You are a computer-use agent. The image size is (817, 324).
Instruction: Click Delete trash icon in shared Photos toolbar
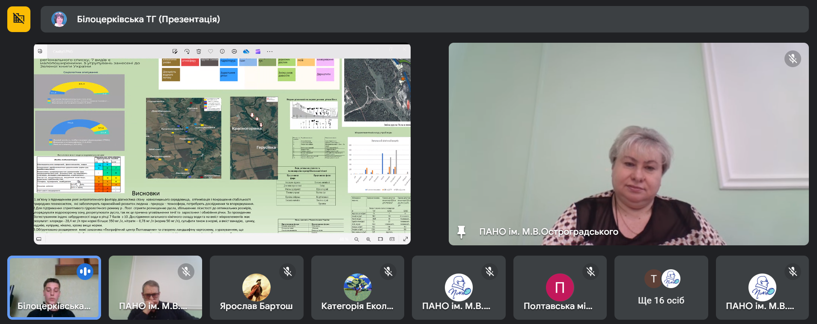pyautogui.click(x=199, y=51)
